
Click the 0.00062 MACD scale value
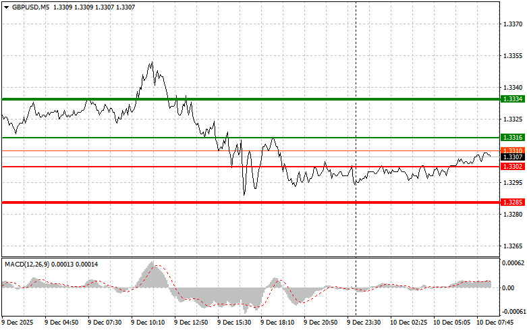pyautogui.click(x=513, y=263)
